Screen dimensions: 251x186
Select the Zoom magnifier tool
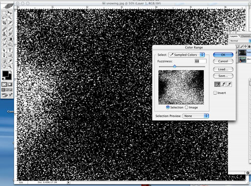pyautogui.click(x=10, y=66)
